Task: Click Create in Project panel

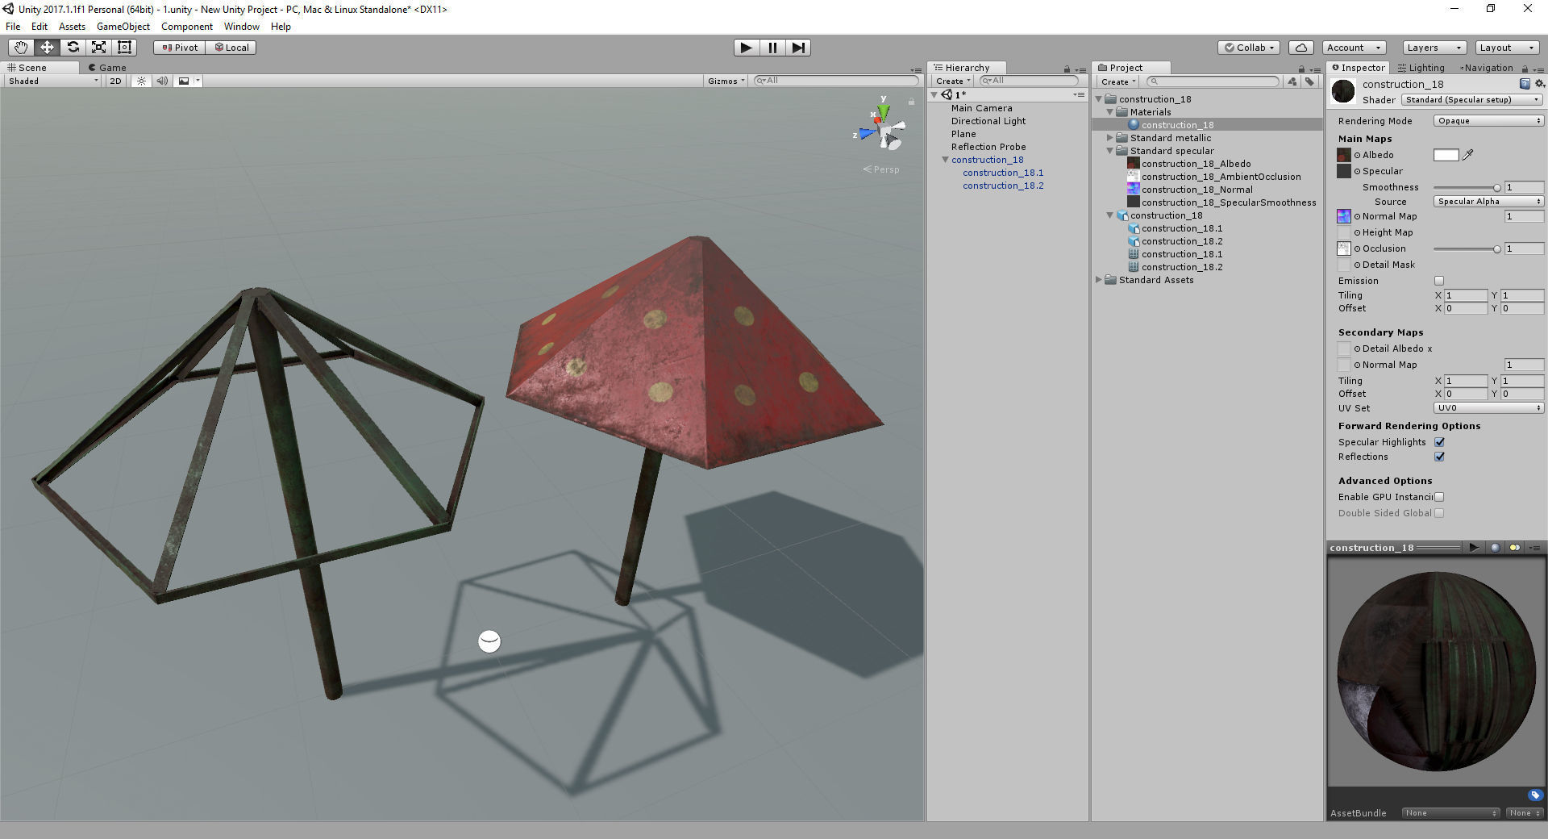Action: [1118, 81]
